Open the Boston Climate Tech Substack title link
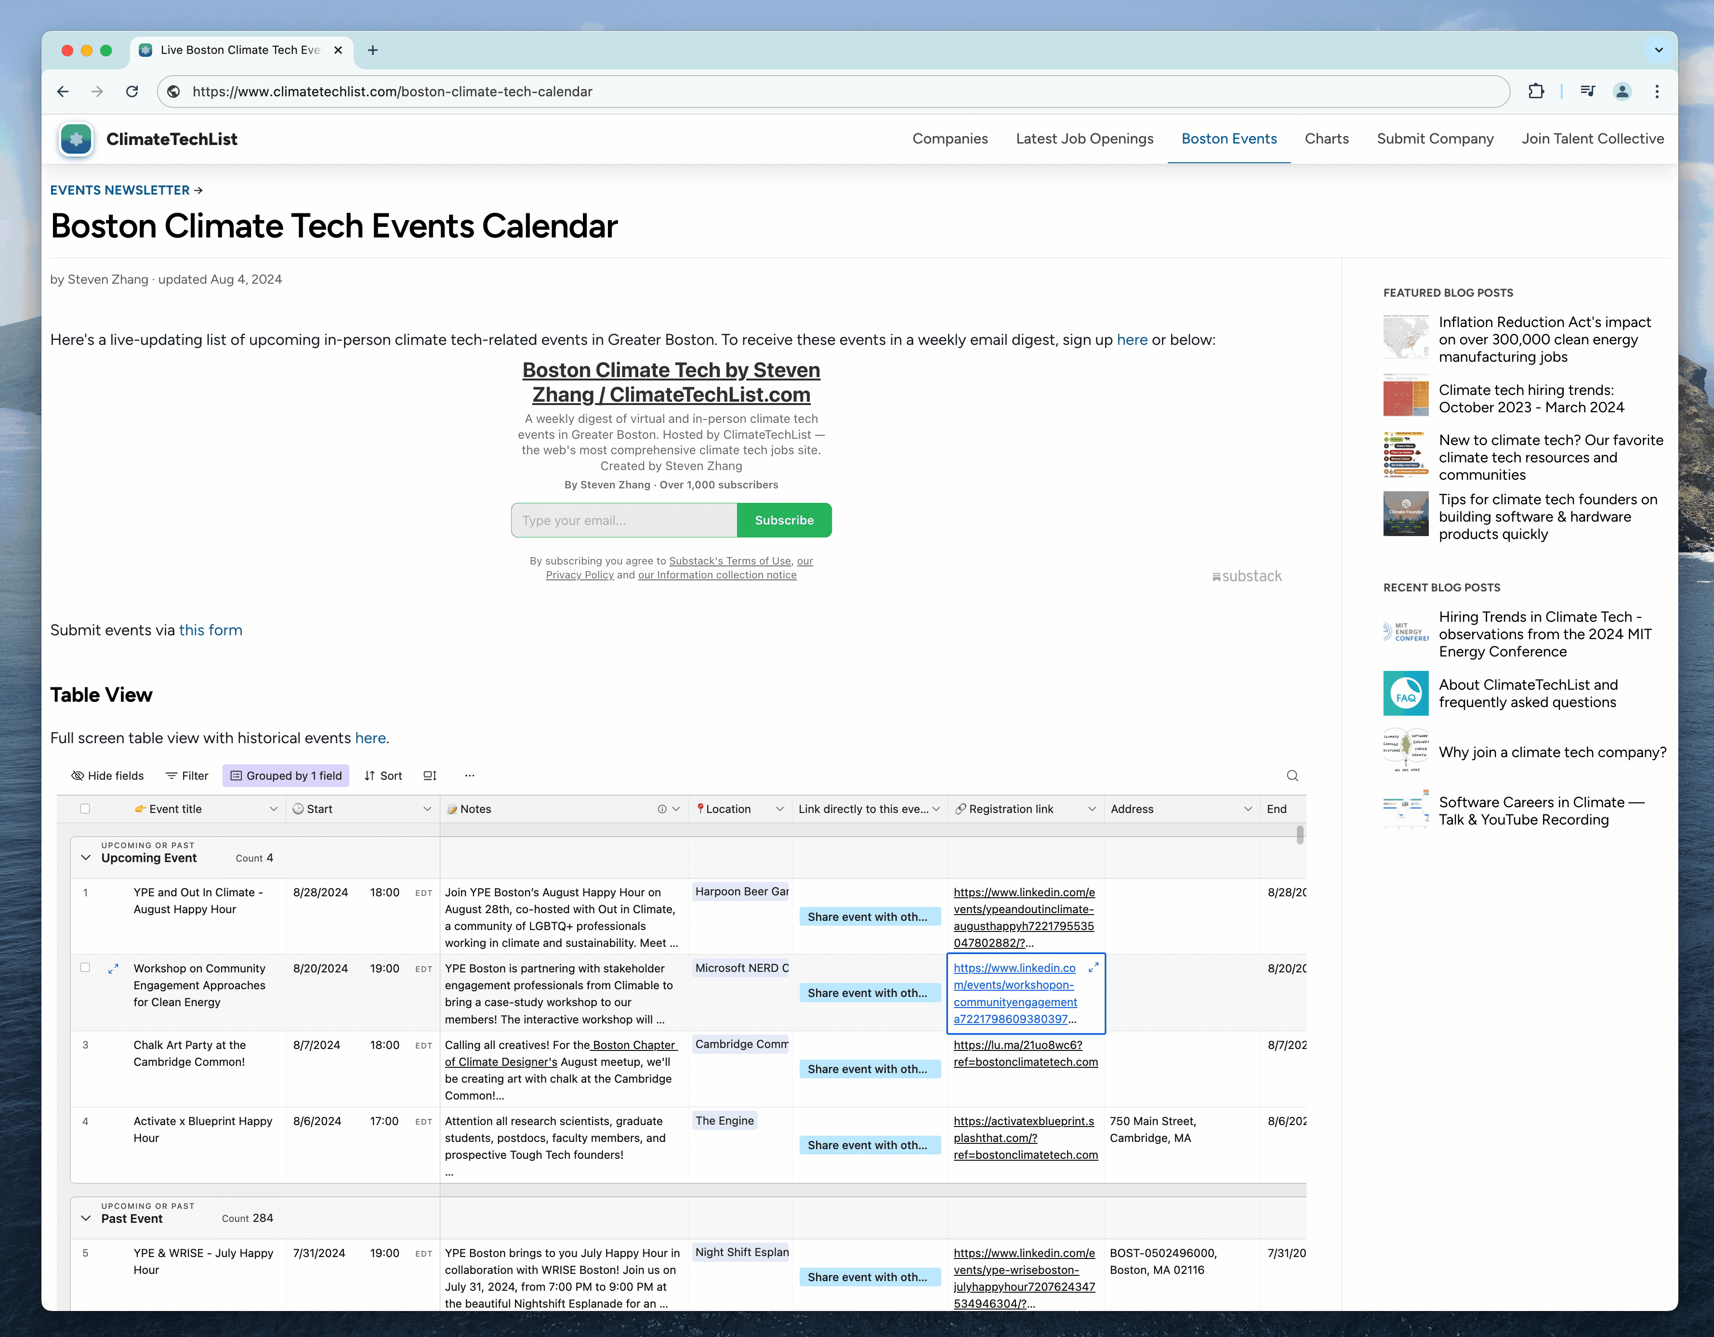 click(x=671, y=383)
